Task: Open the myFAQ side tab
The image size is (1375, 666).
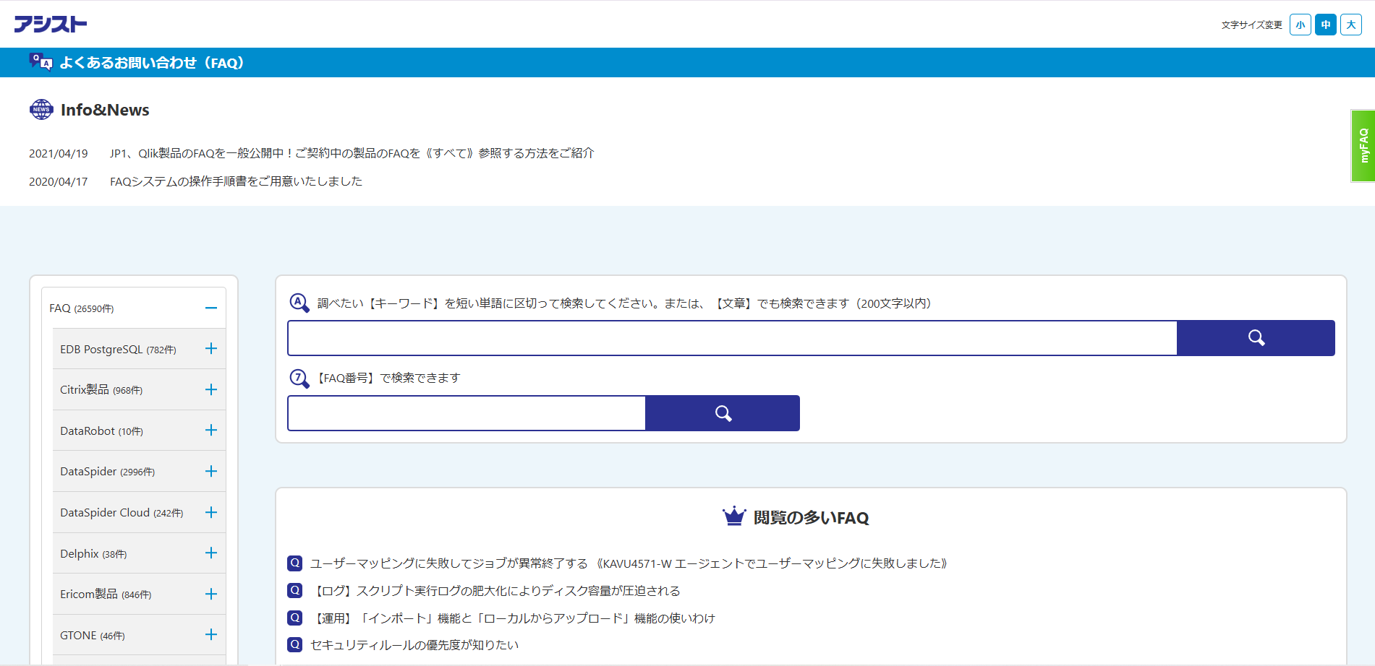Action: (x=1363, y=145)
